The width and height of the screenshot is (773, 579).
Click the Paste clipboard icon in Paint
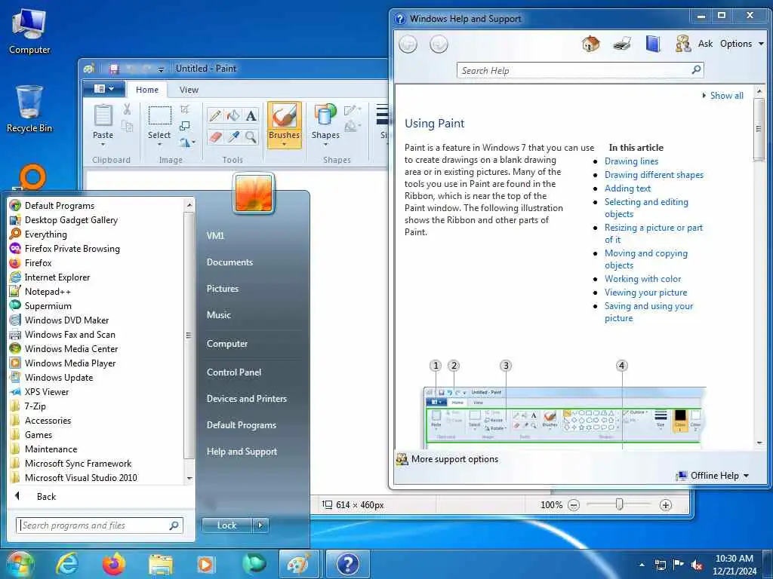tap(103, 115)
